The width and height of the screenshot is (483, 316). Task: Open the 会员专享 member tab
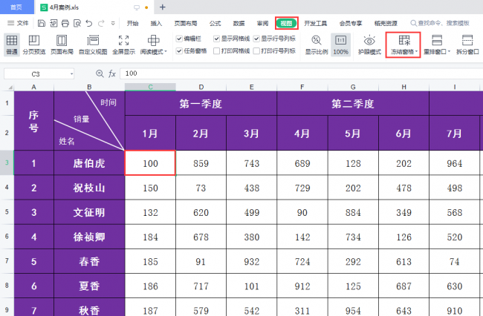(351, 23)
